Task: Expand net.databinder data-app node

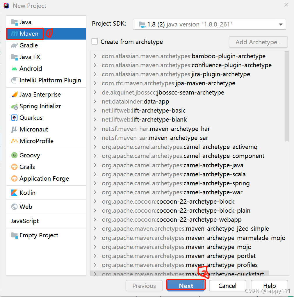Action: coord(95,102)
